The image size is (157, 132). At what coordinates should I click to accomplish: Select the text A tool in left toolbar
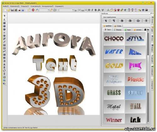(x=4, y=19)
